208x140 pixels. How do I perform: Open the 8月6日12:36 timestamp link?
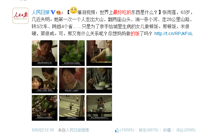(43, 130)
